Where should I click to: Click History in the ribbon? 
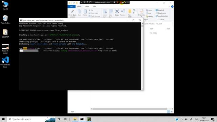coord(150,17)
